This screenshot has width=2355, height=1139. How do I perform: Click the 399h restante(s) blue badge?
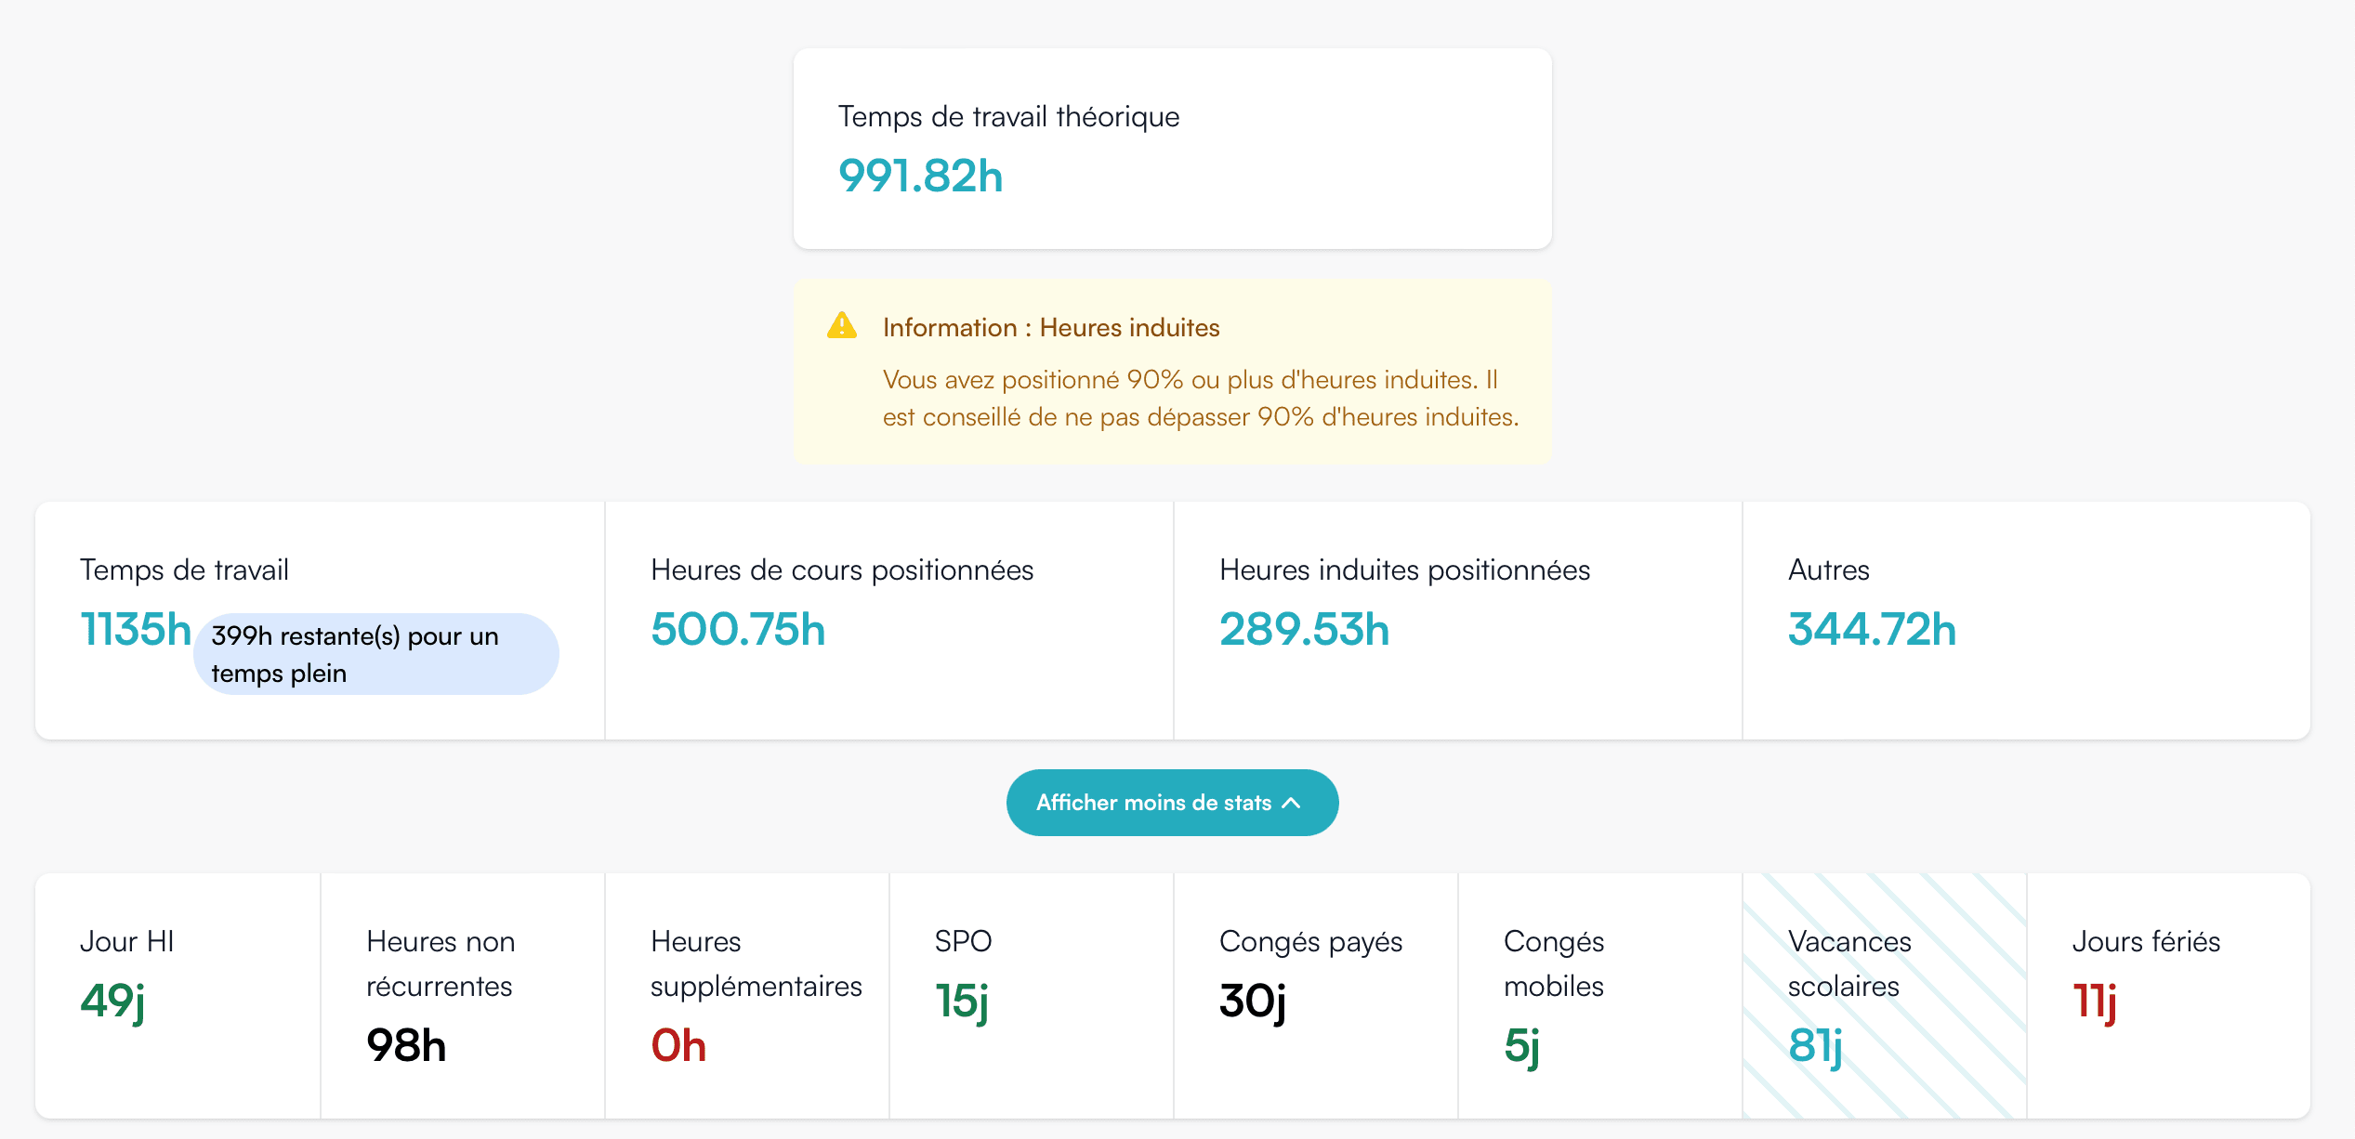(x=375, y=654)
